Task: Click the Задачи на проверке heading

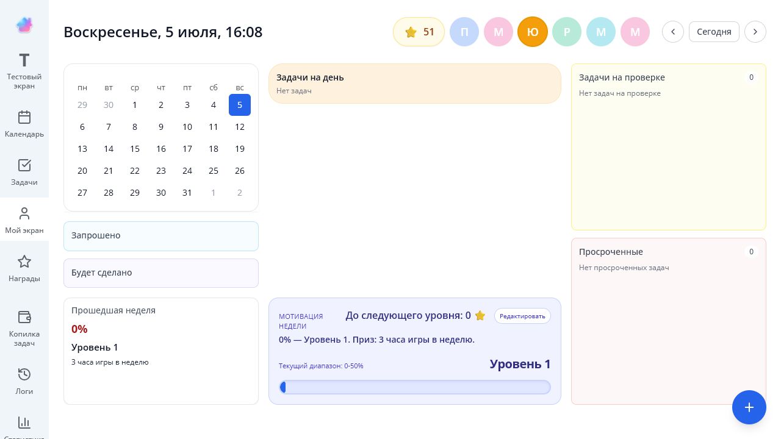Action: [622, 77]
